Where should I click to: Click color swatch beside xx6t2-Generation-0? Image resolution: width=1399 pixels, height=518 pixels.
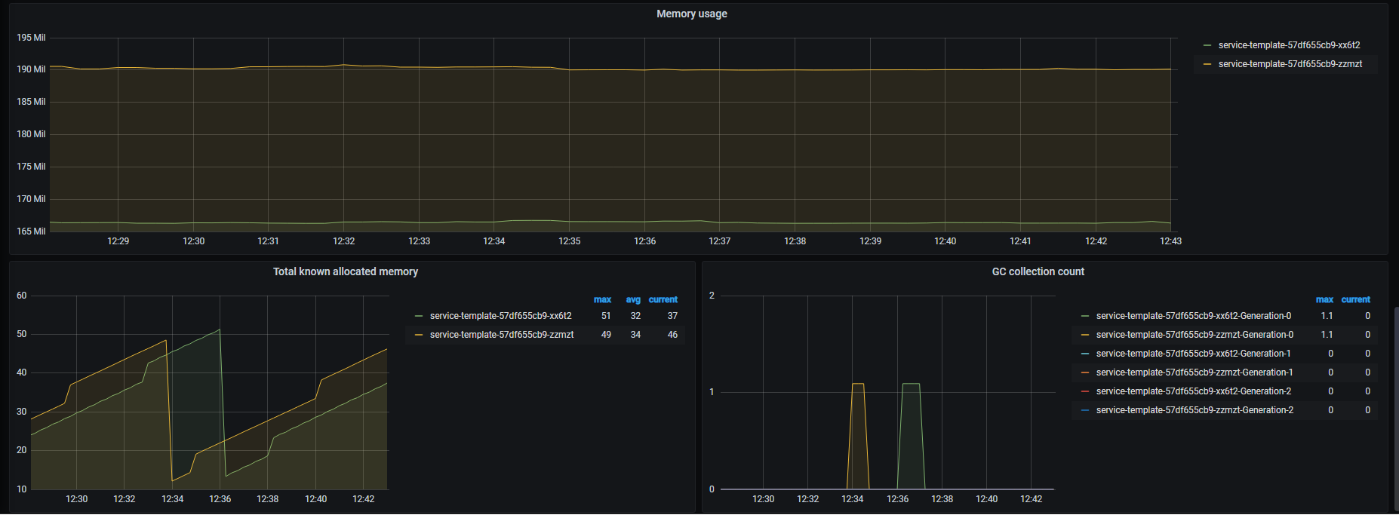[1085, 316]
